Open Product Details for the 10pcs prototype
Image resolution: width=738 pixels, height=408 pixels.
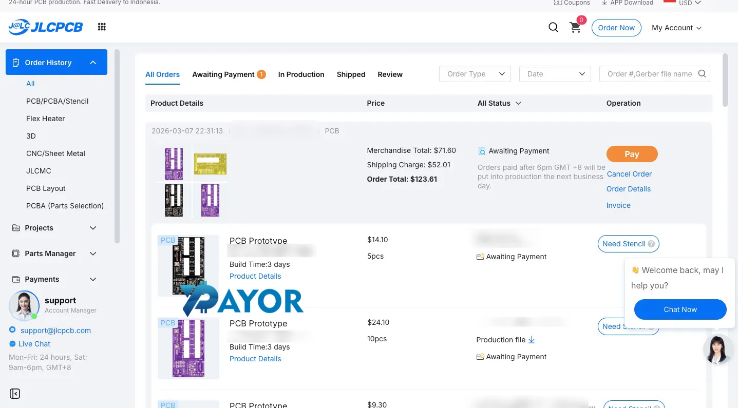click(x=255, y=359)
